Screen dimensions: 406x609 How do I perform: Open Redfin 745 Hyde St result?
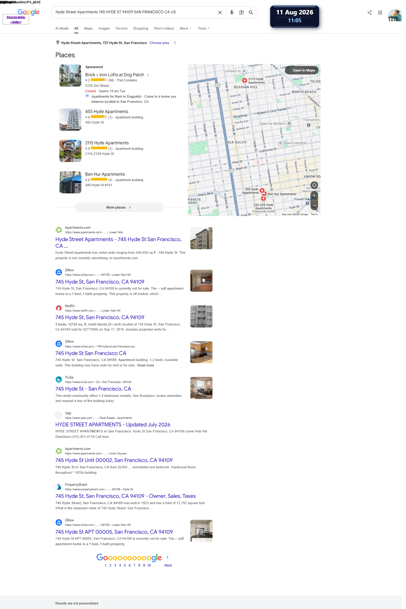point(100,317)
